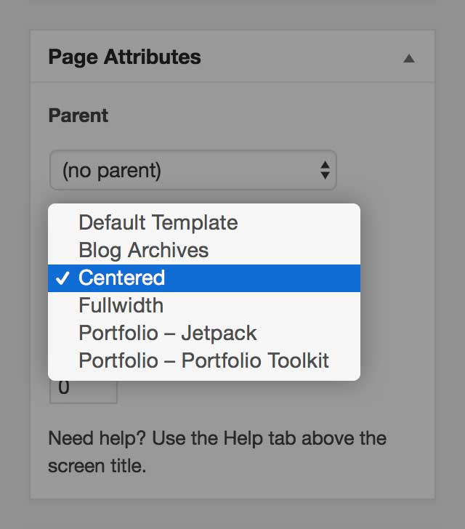Click the word Help in help text
Image resolution: width=465 pixels, height=529 pixels.
243,439
